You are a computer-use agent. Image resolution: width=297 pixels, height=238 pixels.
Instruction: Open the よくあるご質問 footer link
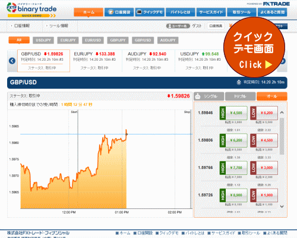(275, 233)
